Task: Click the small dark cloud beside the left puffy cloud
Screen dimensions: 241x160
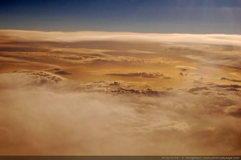Action: [62, 72]
